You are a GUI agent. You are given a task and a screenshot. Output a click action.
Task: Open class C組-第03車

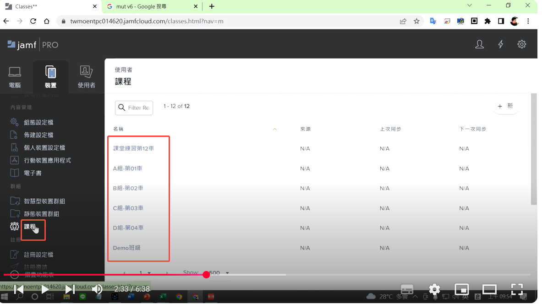128,208
